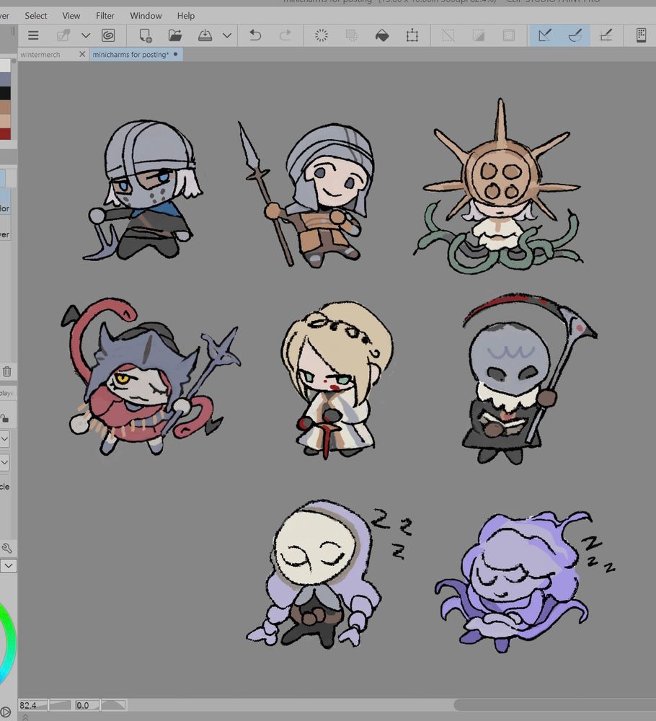The width and height of the screenshot is (656, 721).
Task: Toggle Snap to Grid
Action: pos(606,35)
